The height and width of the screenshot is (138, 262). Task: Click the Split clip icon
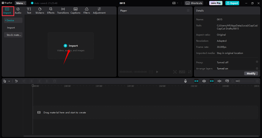[31, 81]
